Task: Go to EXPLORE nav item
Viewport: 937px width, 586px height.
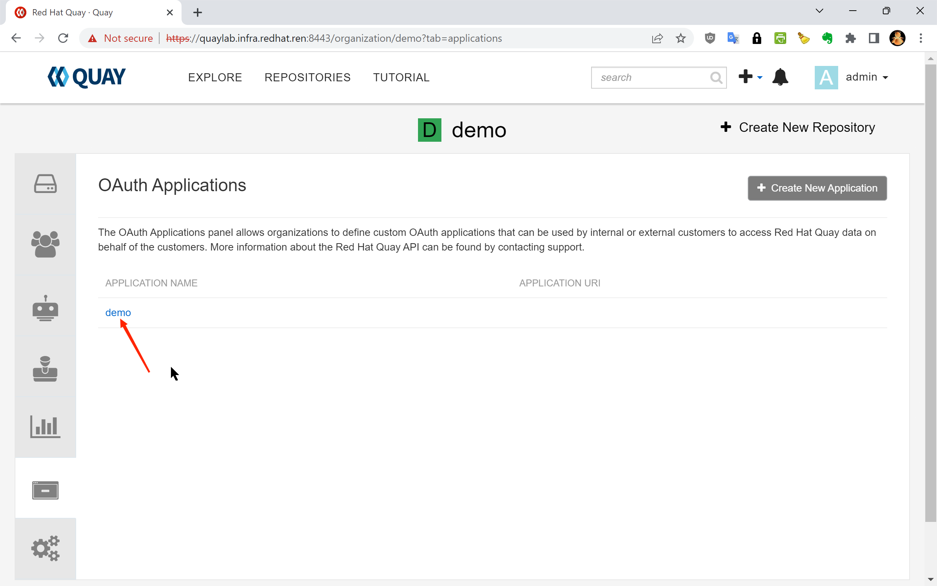Action: tap(215, 78)
